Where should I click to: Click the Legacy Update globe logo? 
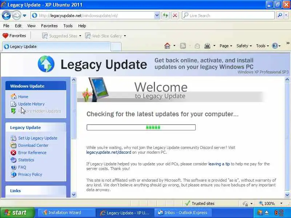pos(46,64)
